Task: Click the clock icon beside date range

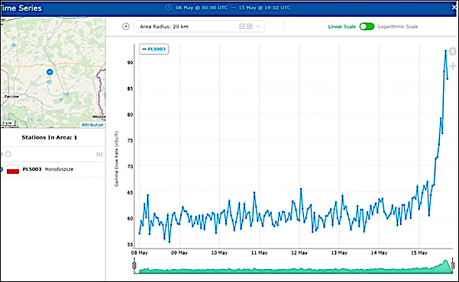Action: (x=169, y=8)
